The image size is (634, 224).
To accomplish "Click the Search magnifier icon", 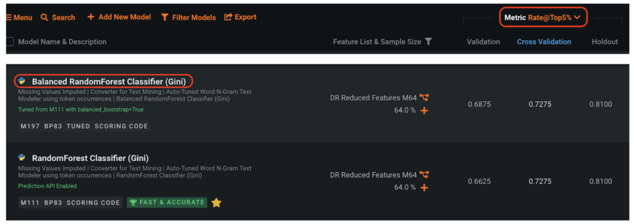I will click(44, 17).
